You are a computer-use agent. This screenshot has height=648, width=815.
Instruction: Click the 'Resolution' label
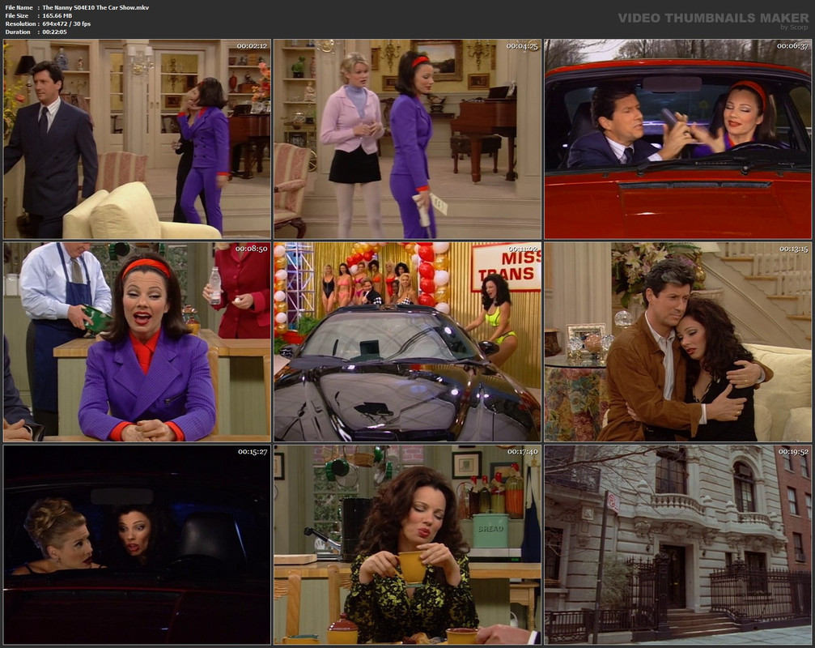pos(21,24)
